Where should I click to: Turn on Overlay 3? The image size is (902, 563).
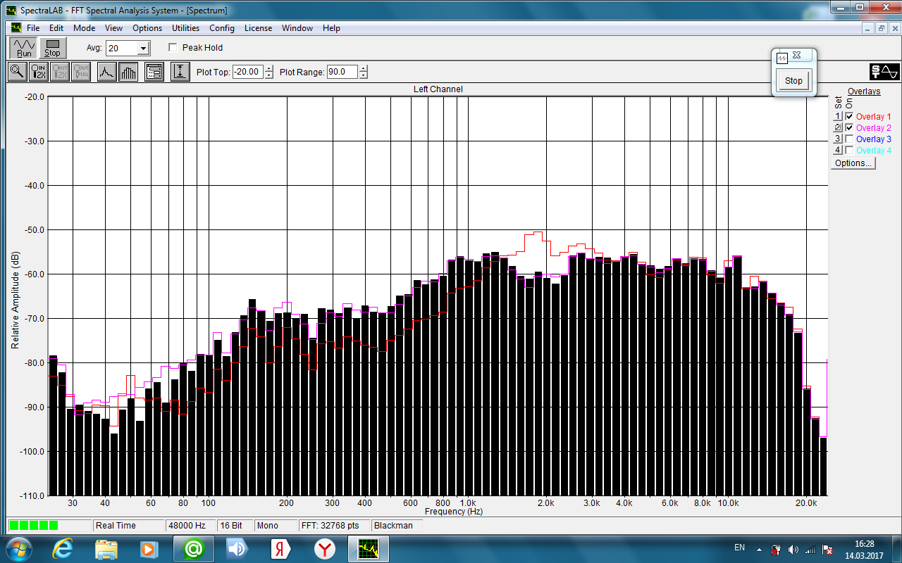pos(849,139)
